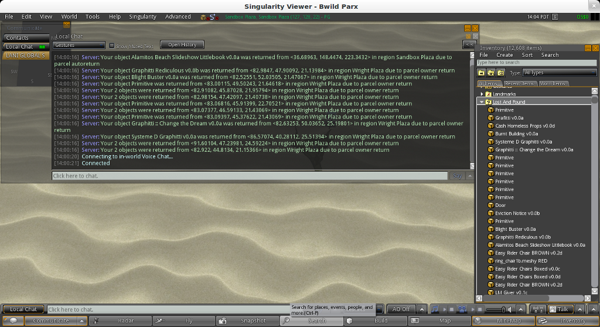
Task: Click the voice antenna icon near Talk
Action: point(538,309)
